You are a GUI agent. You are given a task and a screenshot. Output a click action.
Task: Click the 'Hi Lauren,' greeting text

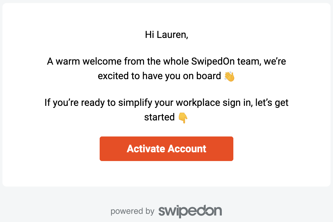pos(166,35)
